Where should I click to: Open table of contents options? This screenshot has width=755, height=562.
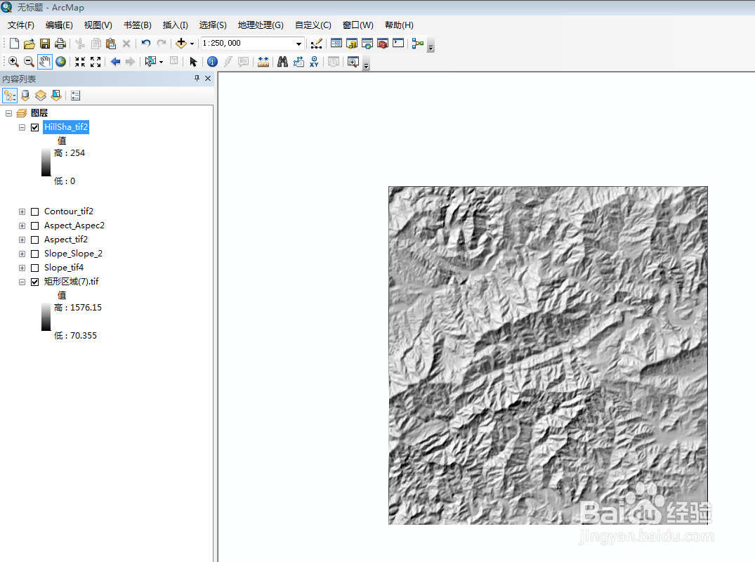[76, 96]
